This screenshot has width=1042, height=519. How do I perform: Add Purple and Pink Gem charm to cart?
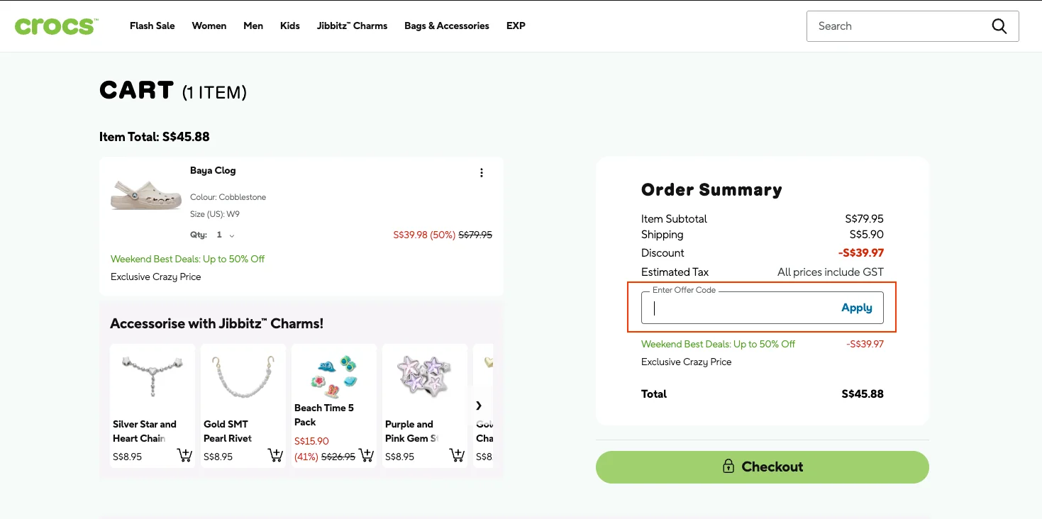(x=457, y=455)
